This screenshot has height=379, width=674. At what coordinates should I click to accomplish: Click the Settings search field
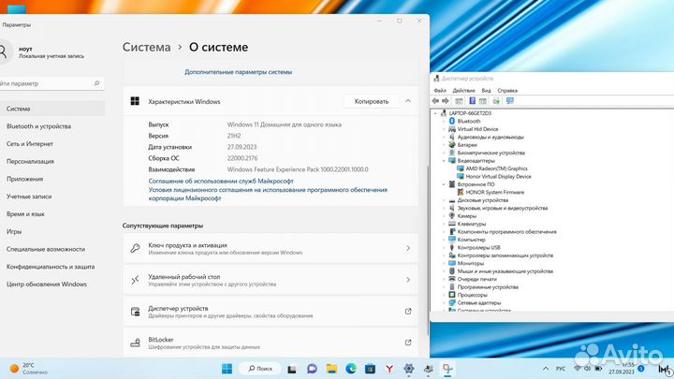(x=51, y=83)
